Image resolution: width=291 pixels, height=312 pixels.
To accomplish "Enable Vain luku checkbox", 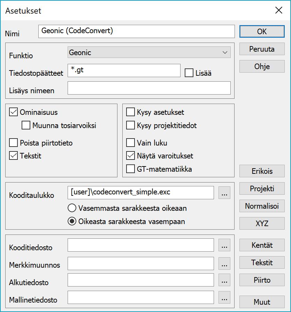I will point(130,143).
